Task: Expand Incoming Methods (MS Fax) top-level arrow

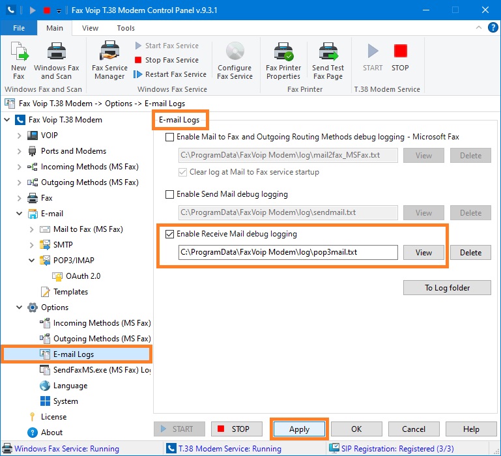Action: pyautogui.click(x=19, y=167)
